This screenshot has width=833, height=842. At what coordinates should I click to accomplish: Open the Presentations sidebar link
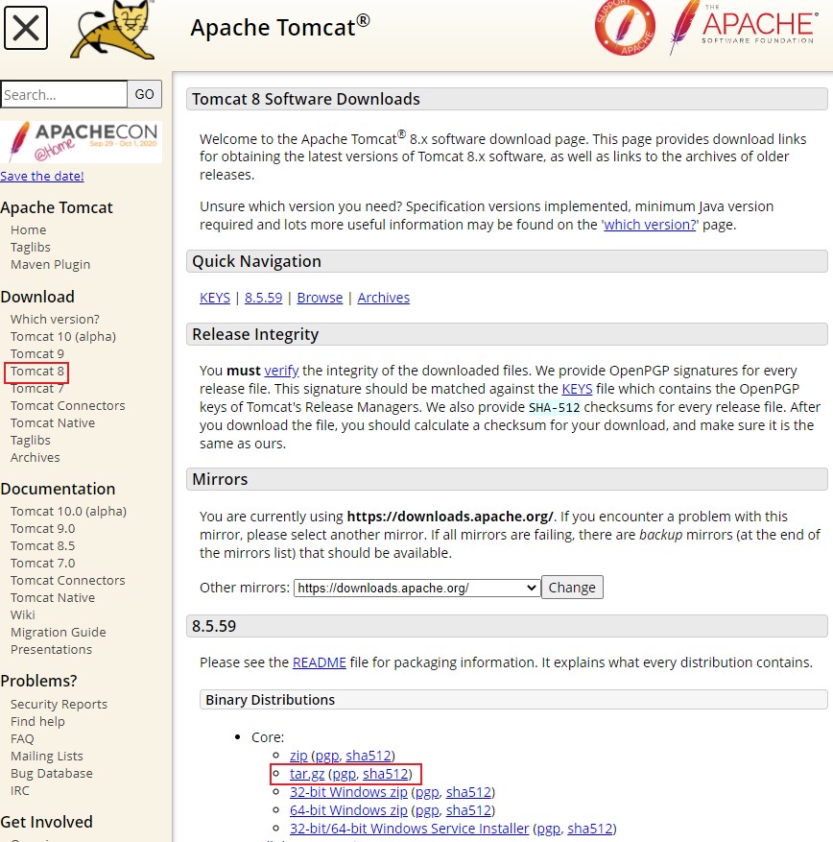(52, 649)
